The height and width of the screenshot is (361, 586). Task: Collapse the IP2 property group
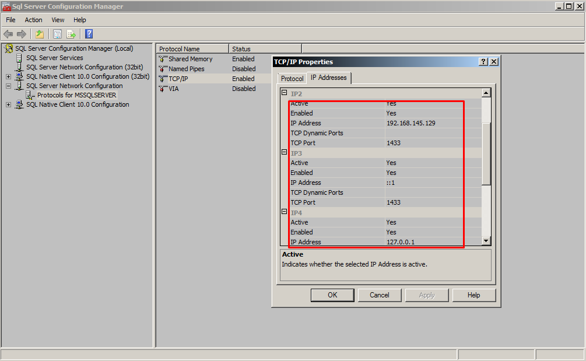coord(285,93)
